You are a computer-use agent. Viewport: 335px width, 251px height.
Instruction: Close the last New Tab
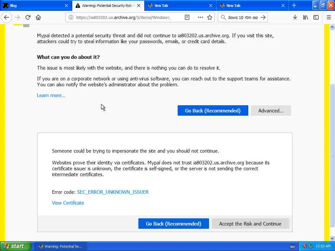(x=283, y=6)
